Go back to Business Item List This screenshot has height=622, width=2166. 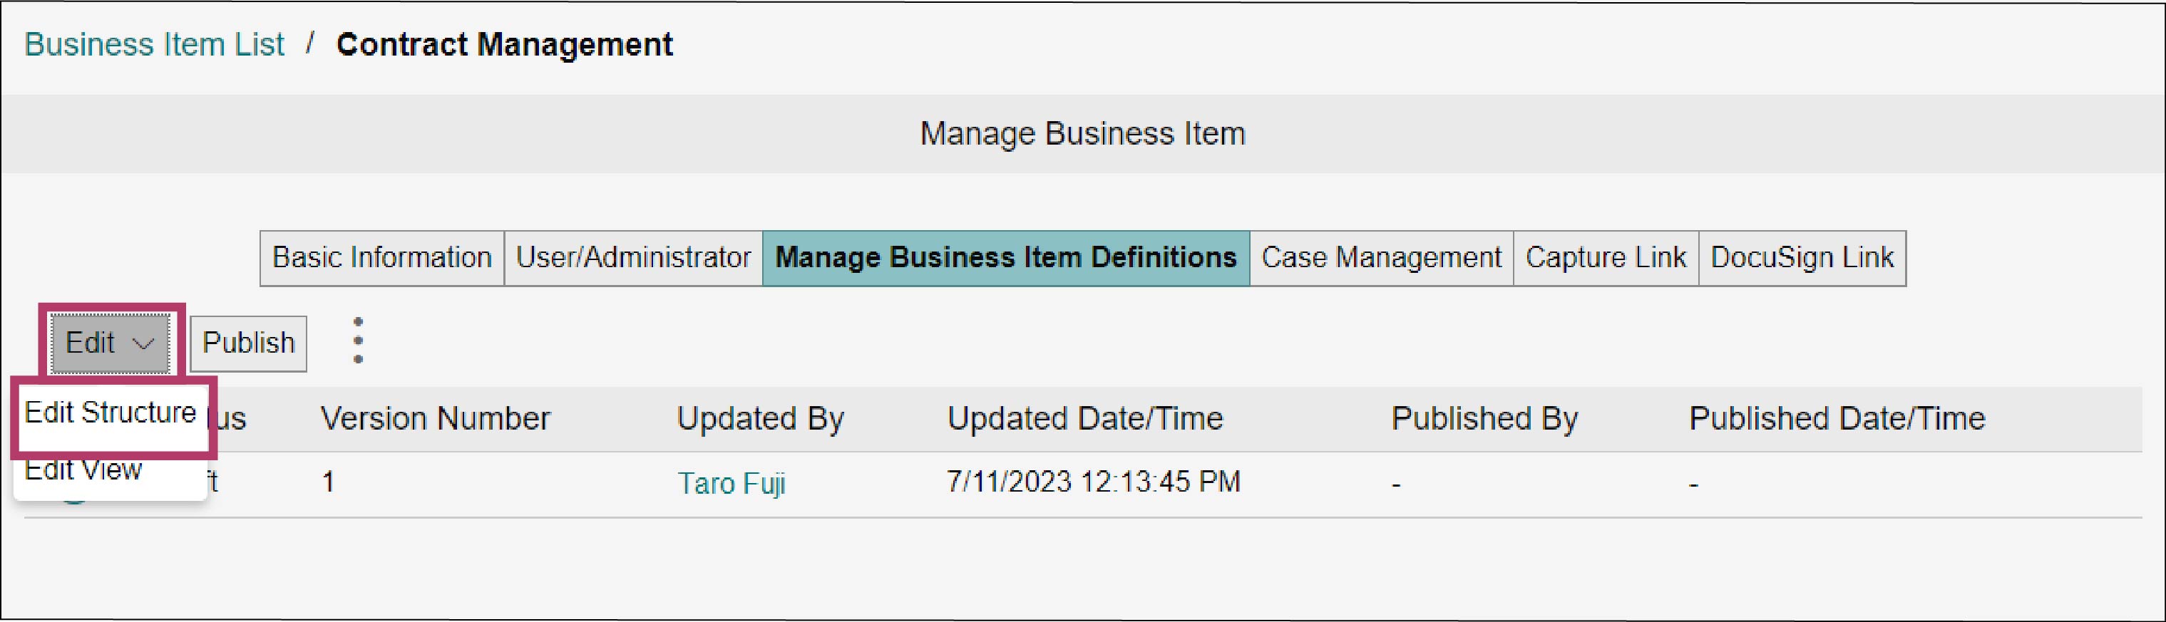155,45
